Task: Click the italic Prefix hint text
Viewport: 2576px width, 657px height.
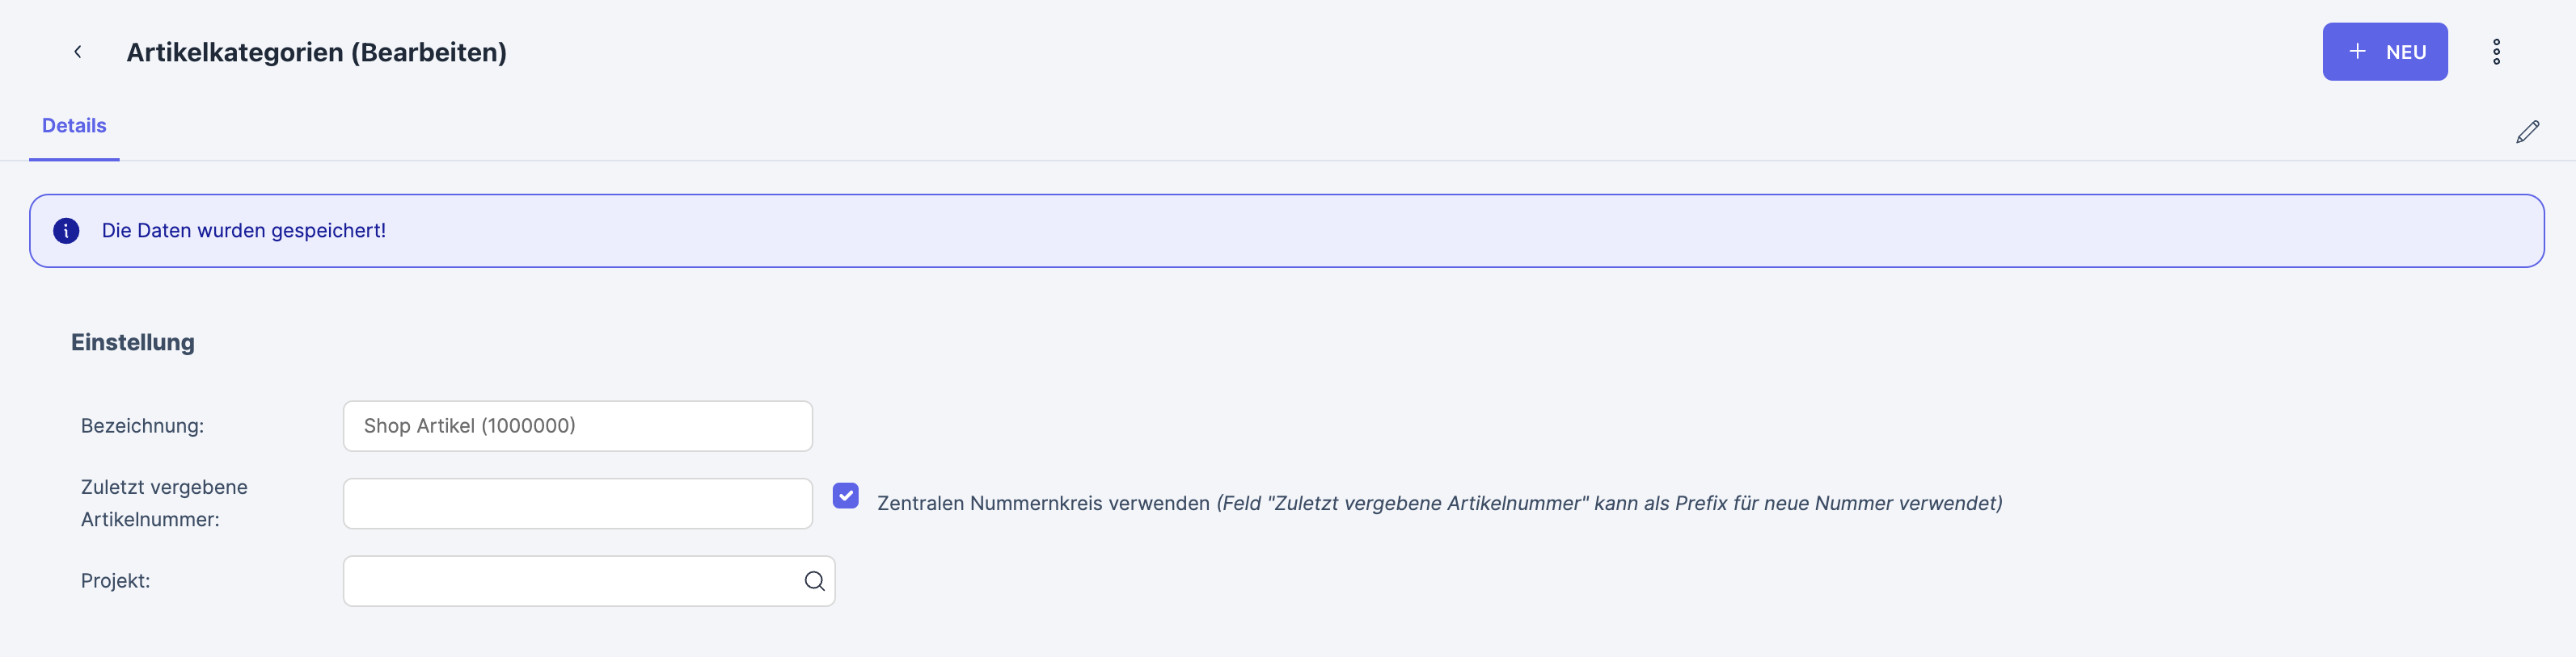Action: click(1609, 503)
